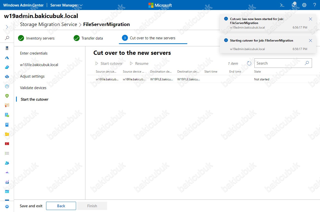Click the Resume button
320x212 pixels.
tap(139, 64)
